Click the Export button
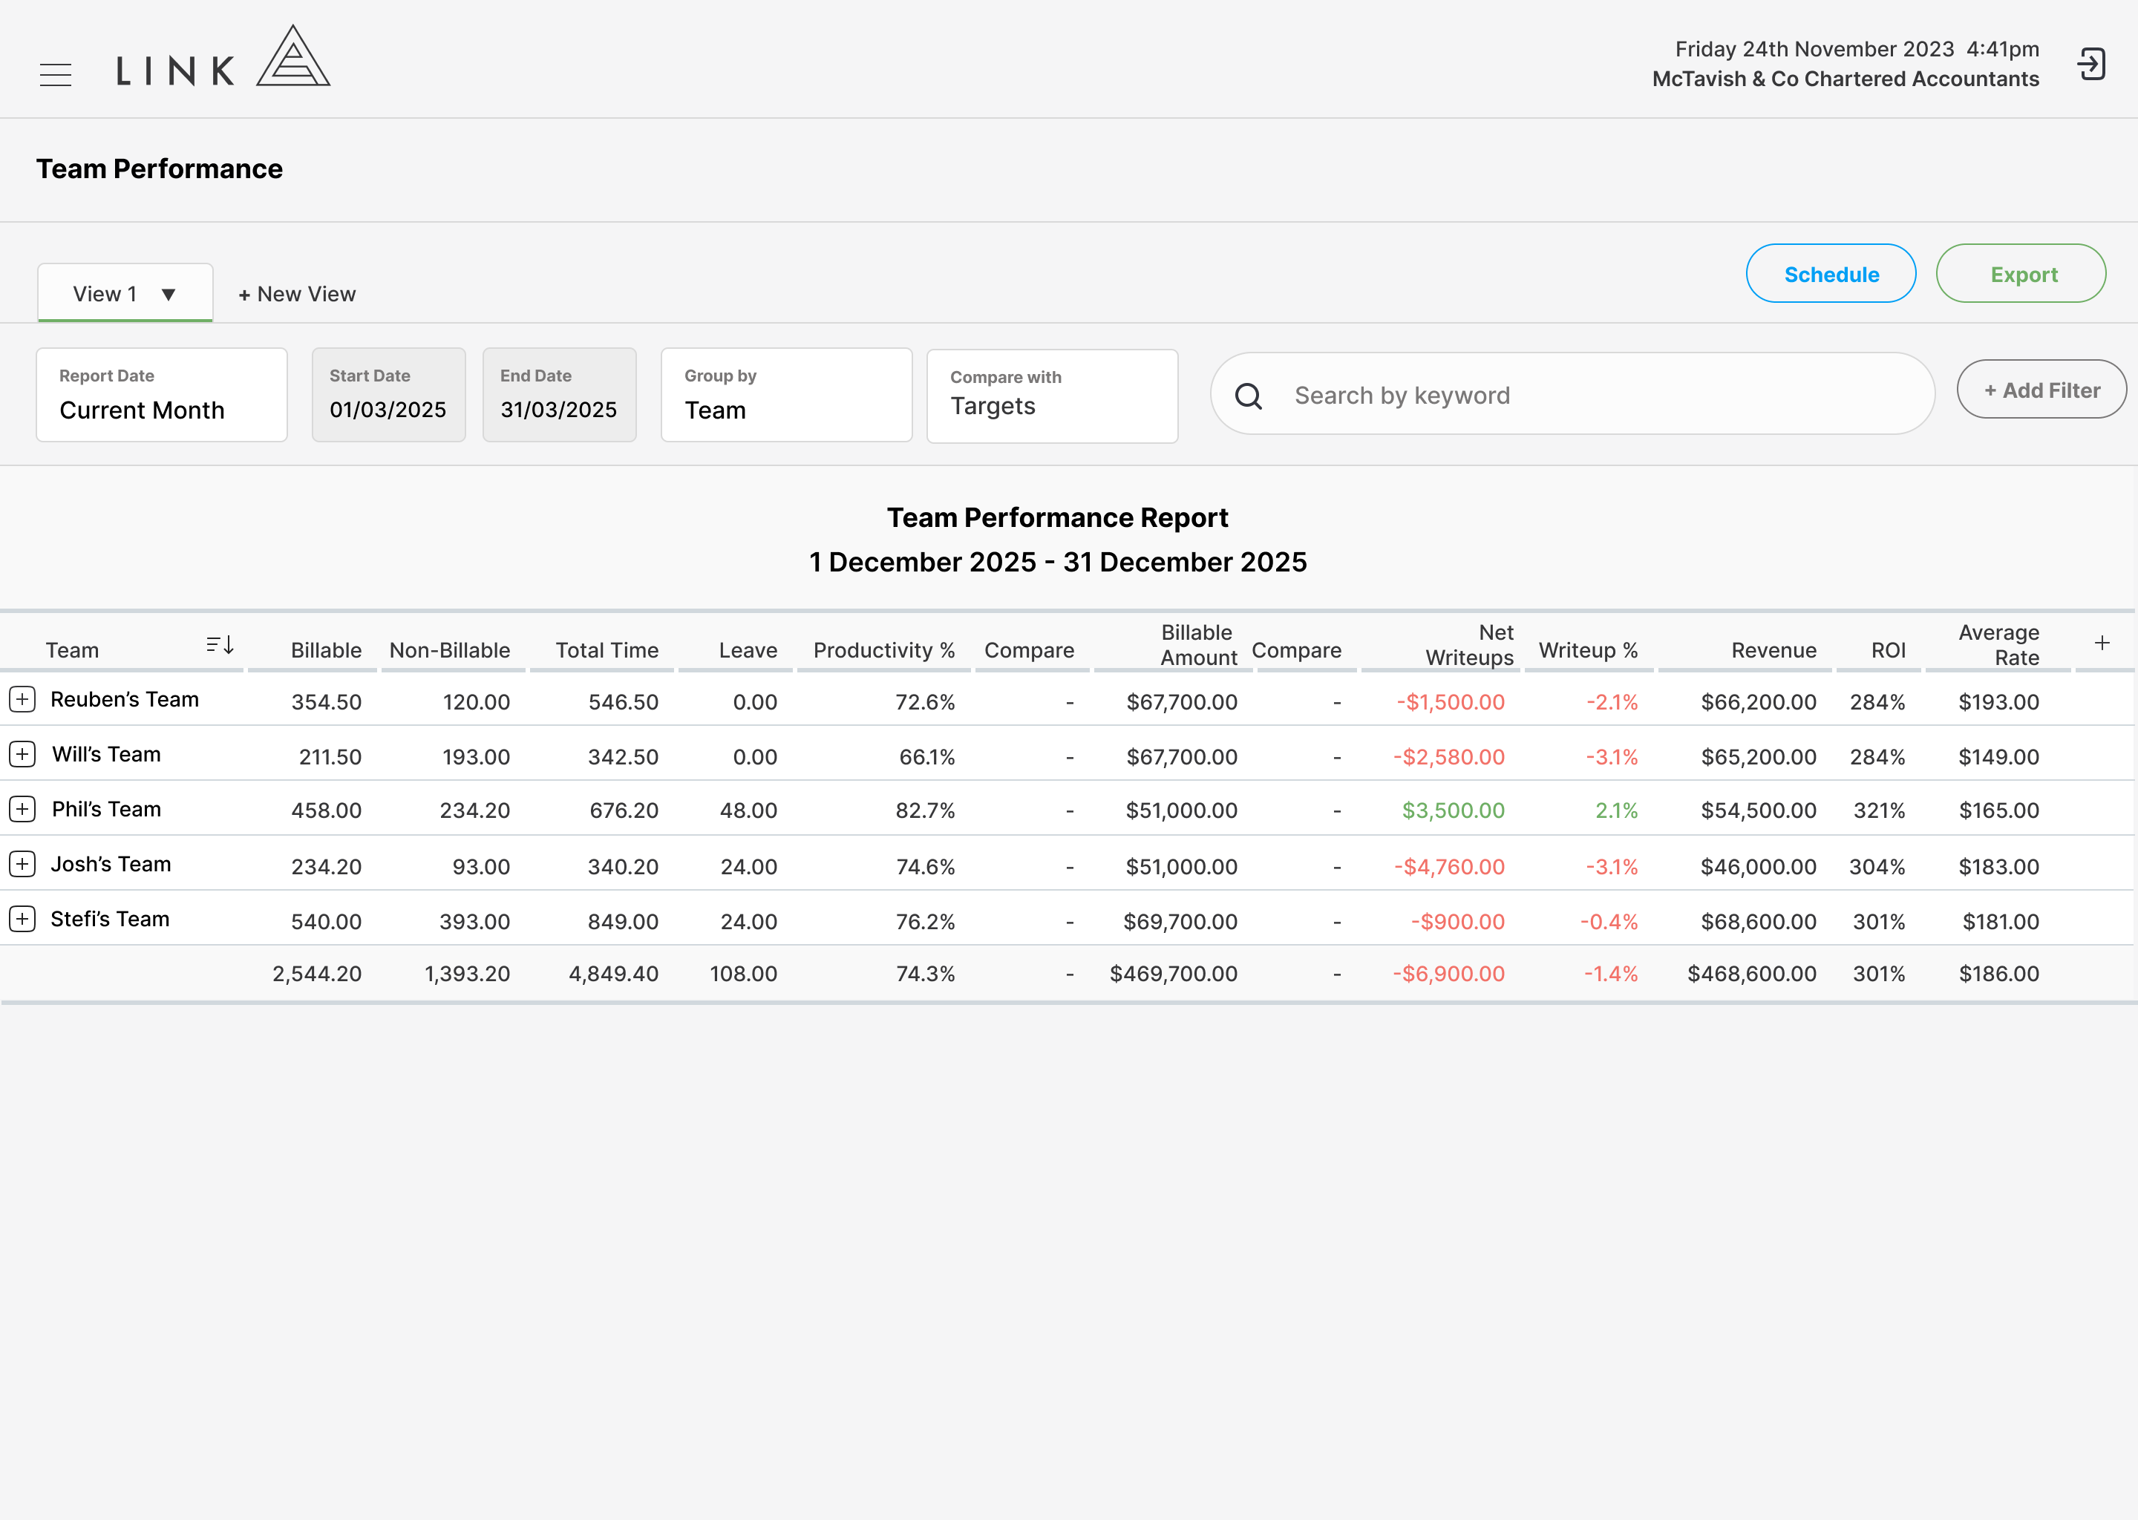 pyautogui.click(x=2021, y=273)
